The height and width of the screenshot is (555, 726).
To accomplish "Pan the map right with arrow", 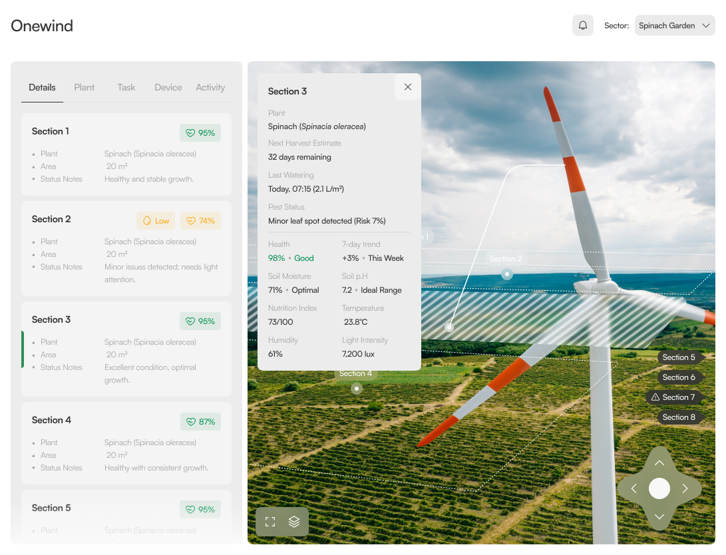I will pos(685,488).
